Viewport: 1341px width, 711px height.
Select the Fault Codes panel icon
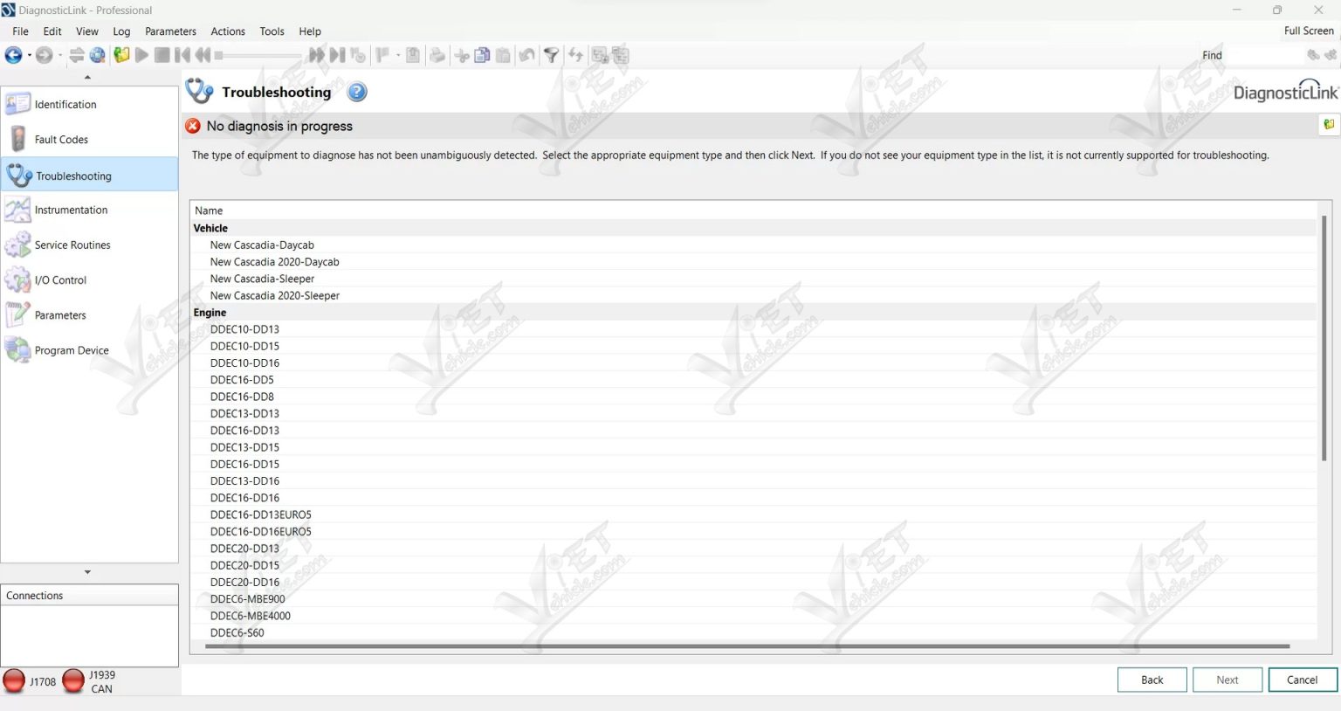coord(17,138)
